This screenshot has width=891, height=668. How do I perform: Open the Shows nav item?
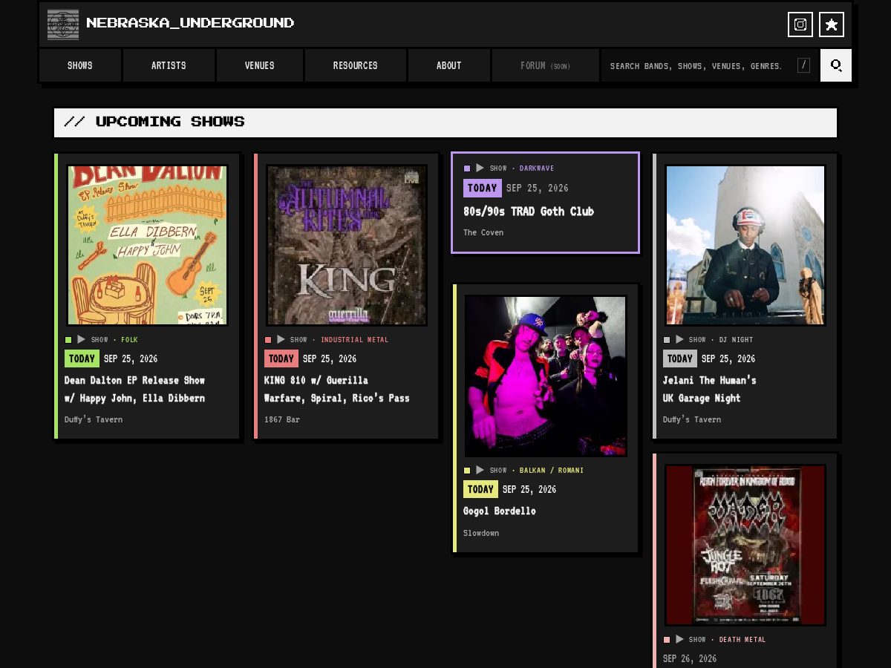80,65
